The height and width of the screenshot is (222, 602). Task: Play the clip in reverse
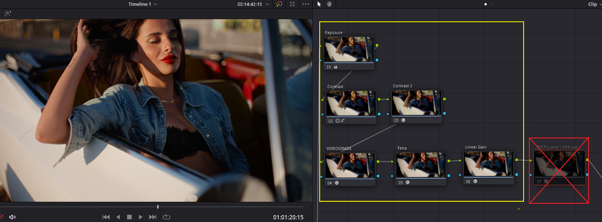click(x=118, y=217)
